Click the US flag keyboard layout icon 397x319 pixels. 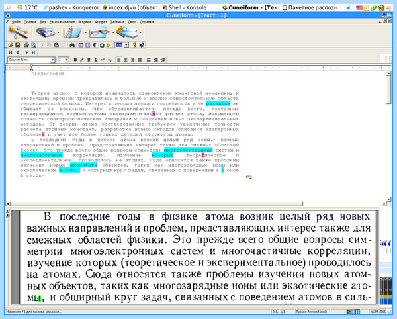click(359, 7)
